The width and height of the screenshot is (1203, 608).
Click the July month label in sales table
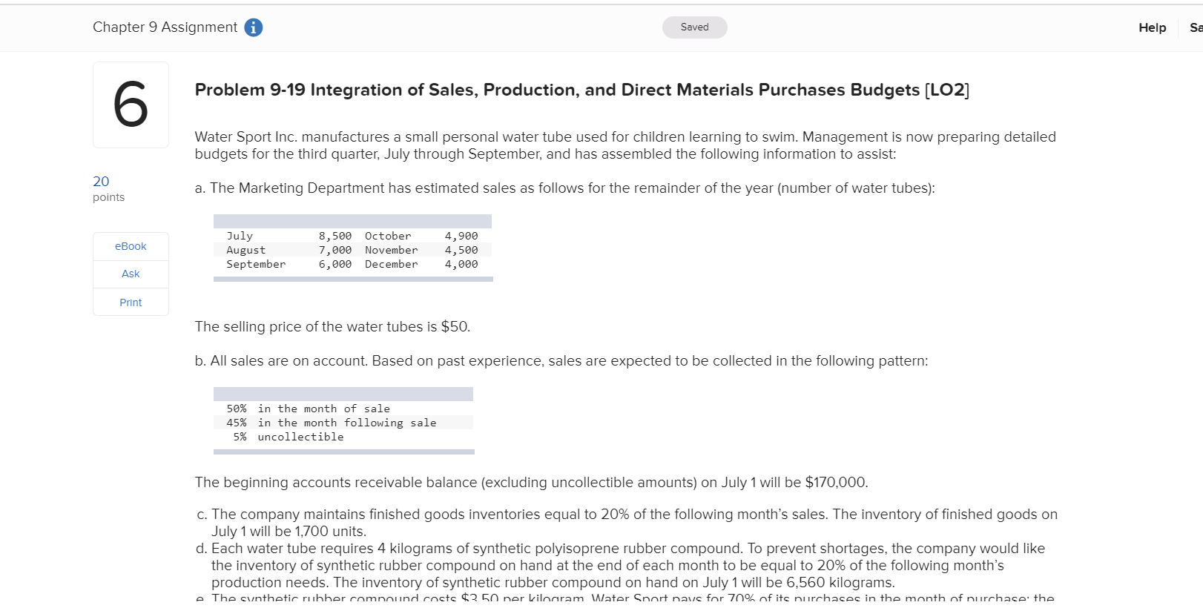coord(240,236)
